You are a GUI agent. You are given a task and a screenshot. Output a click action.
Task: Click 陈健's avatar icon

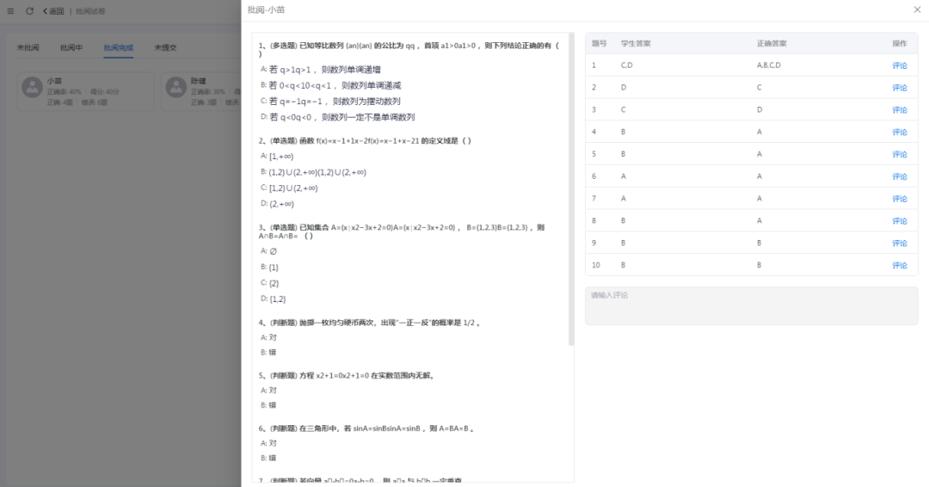tap(176, 87)
